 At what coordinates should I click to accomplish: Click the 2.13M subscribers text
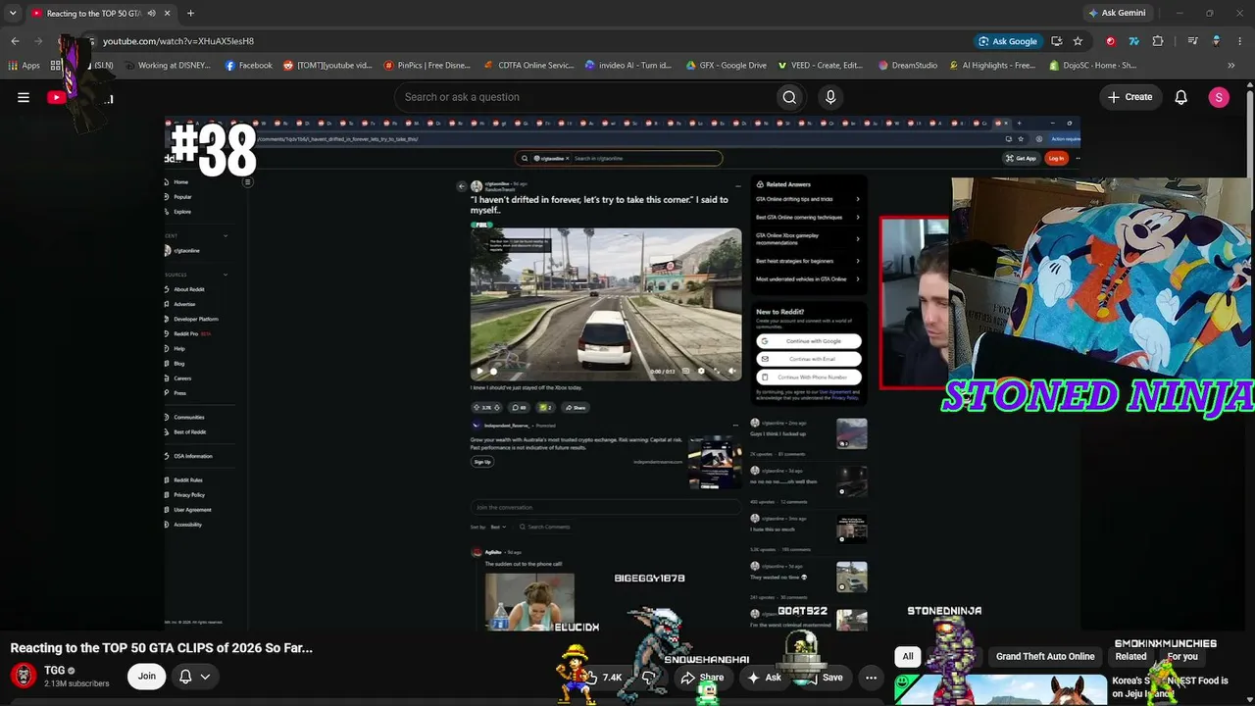76,683
